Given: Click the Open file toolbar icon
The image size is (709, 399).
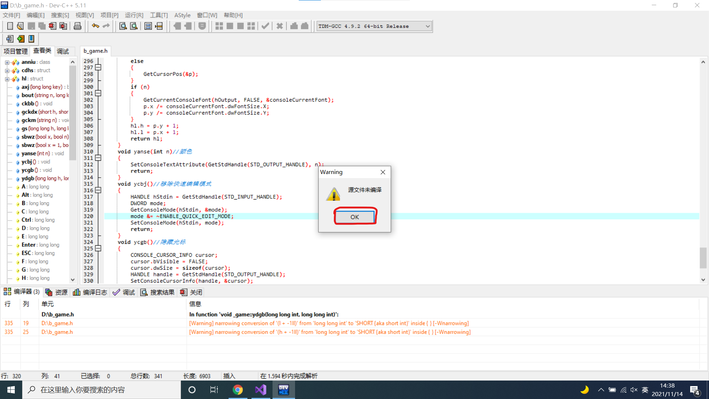Looking at the screenshot, I should pos(20,26).
